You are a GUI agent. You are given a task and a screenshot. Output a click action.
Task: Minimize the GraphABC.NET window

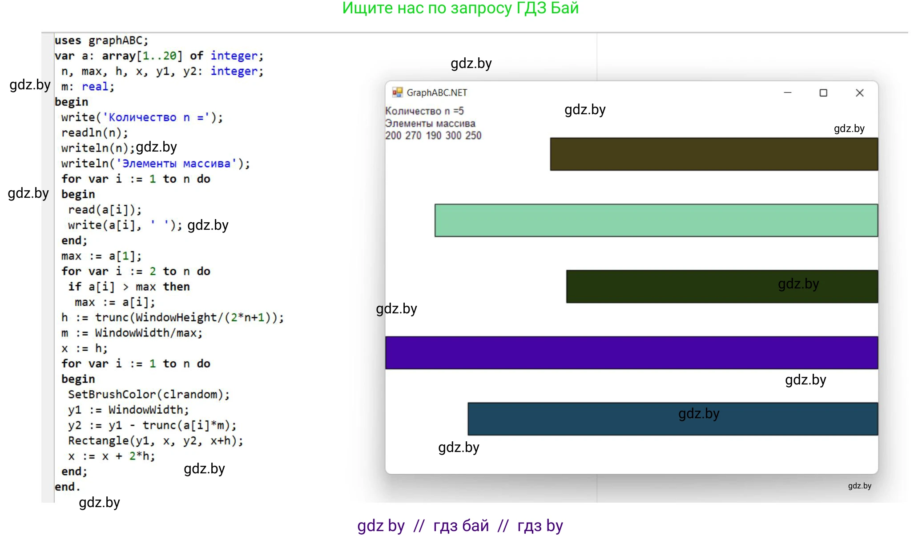coord(787,92)
